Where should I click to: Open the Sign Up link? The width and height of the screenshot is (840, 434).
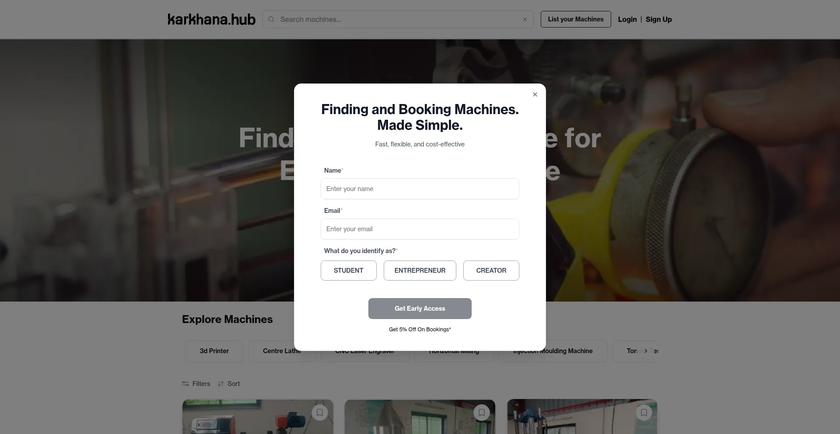point(659,19)
